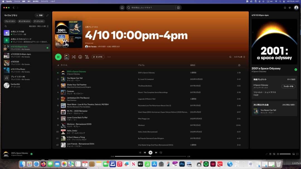301x169 pixels.
Task: Click the invite collaborators icon
Action: pos(87,57)
